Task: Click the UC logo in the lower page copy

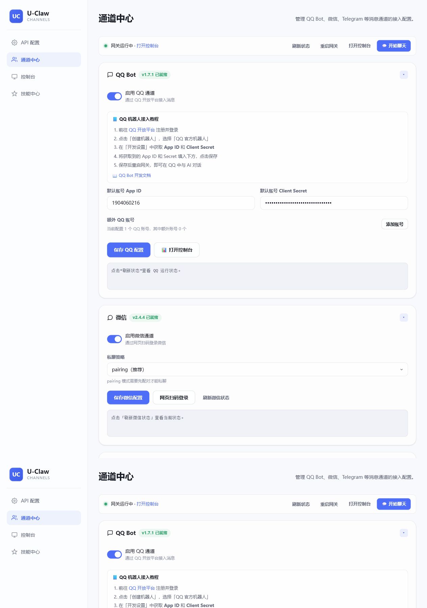Action: pyautogui.click(x=16, y=474)
